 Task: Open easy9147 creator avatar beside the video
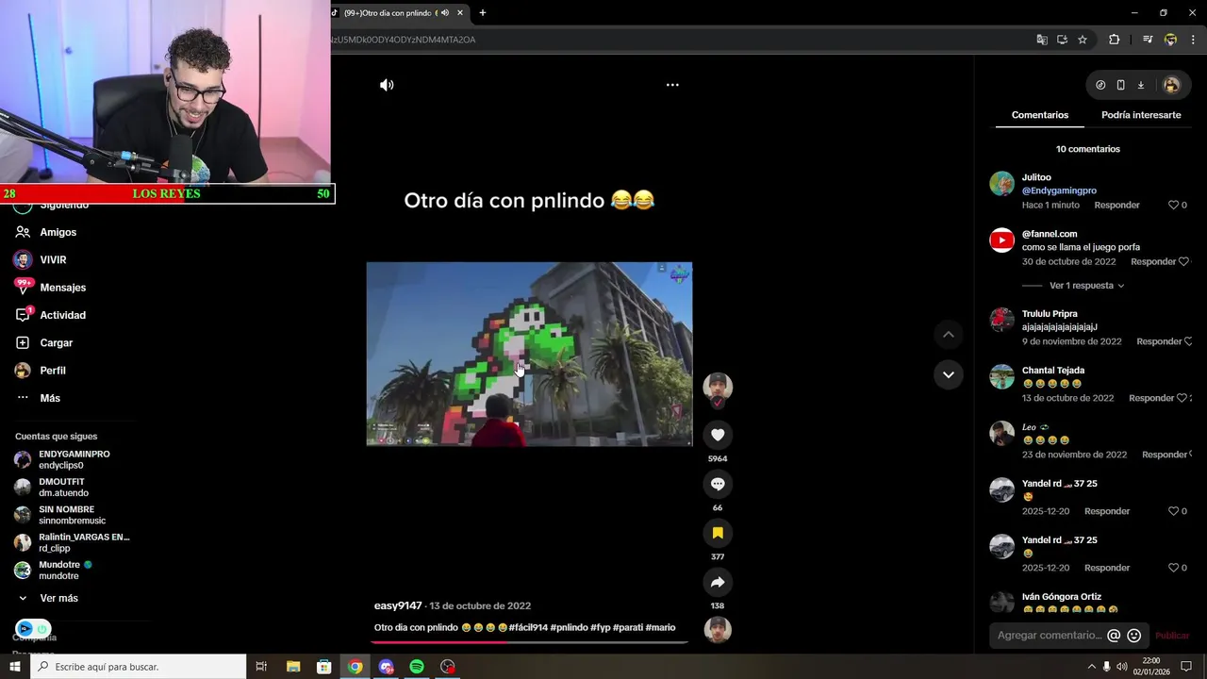point(718,387)
